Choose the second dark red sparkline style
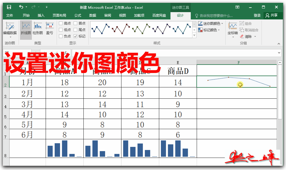Image resolution: width=286 pixels, height=170 pixels. click(121, 29)
